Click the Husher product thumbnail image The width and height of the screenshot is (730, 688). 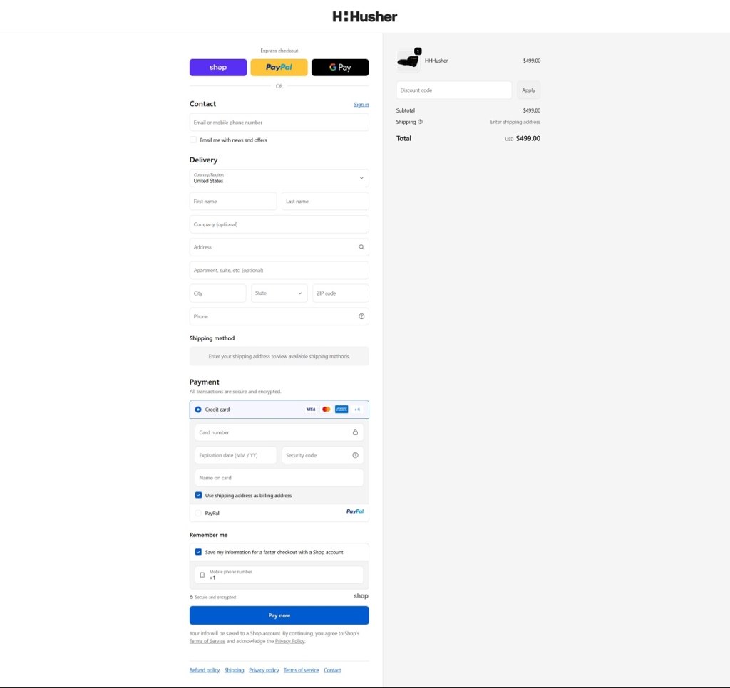[x=408, y=61]
